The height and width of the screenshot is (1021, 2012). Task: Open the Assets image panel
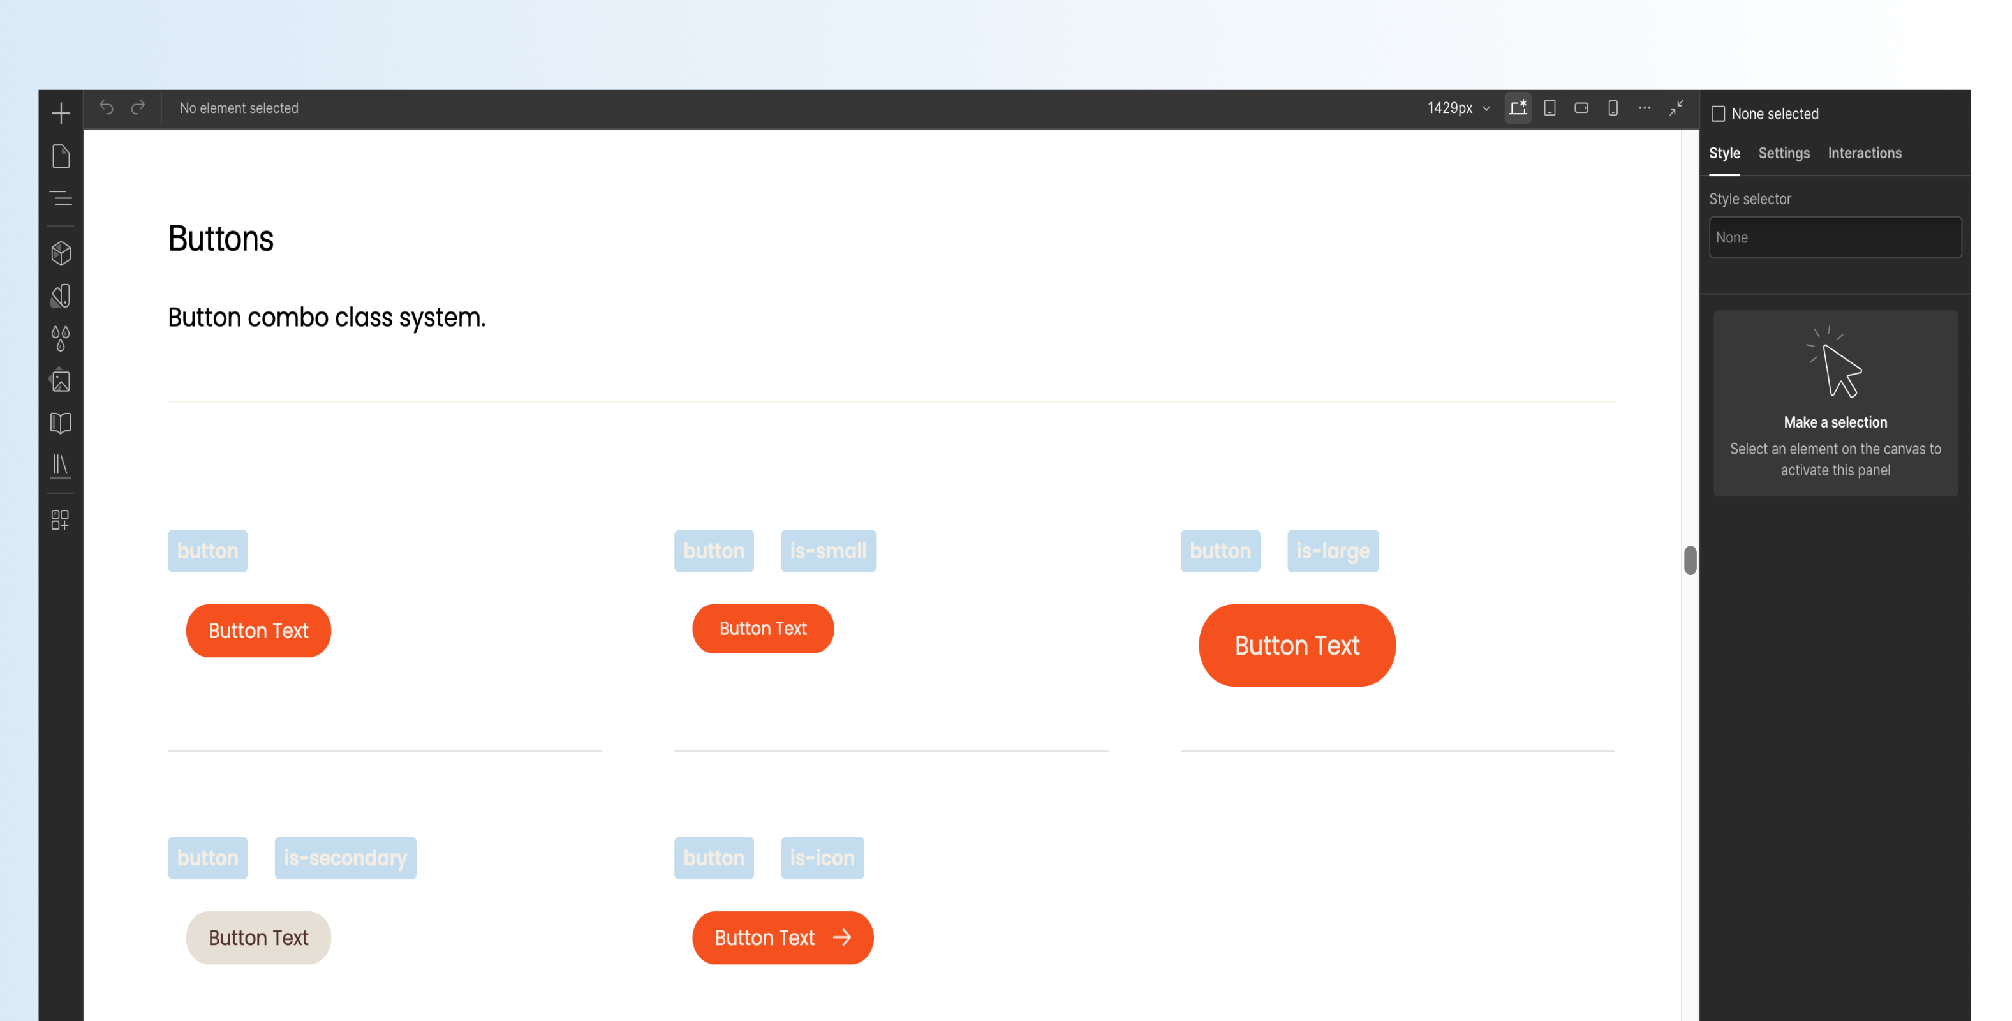point(61,381)
